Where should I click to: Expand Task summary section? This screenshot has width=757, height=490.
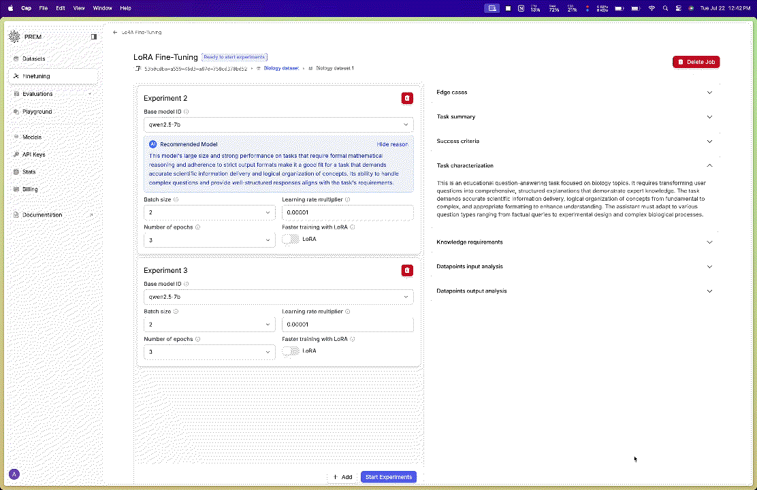pos(575,117)
